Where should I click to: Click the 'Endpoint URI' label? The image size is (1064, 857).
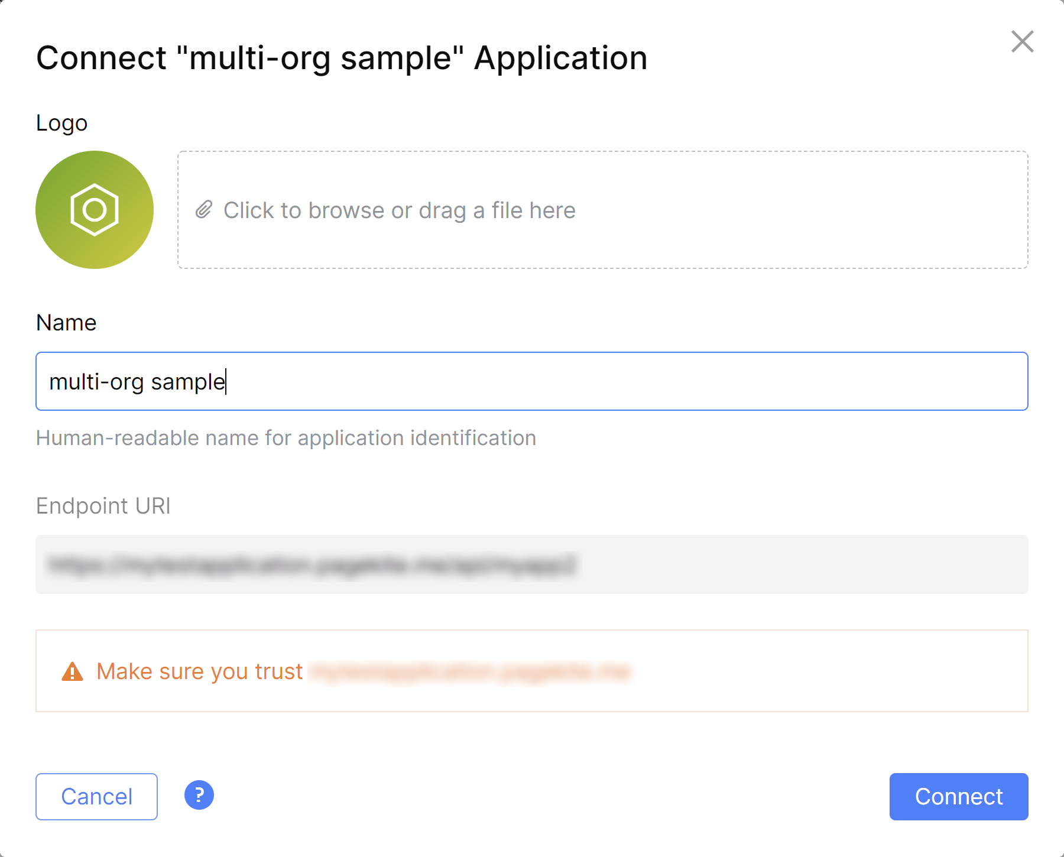point(103,506)
